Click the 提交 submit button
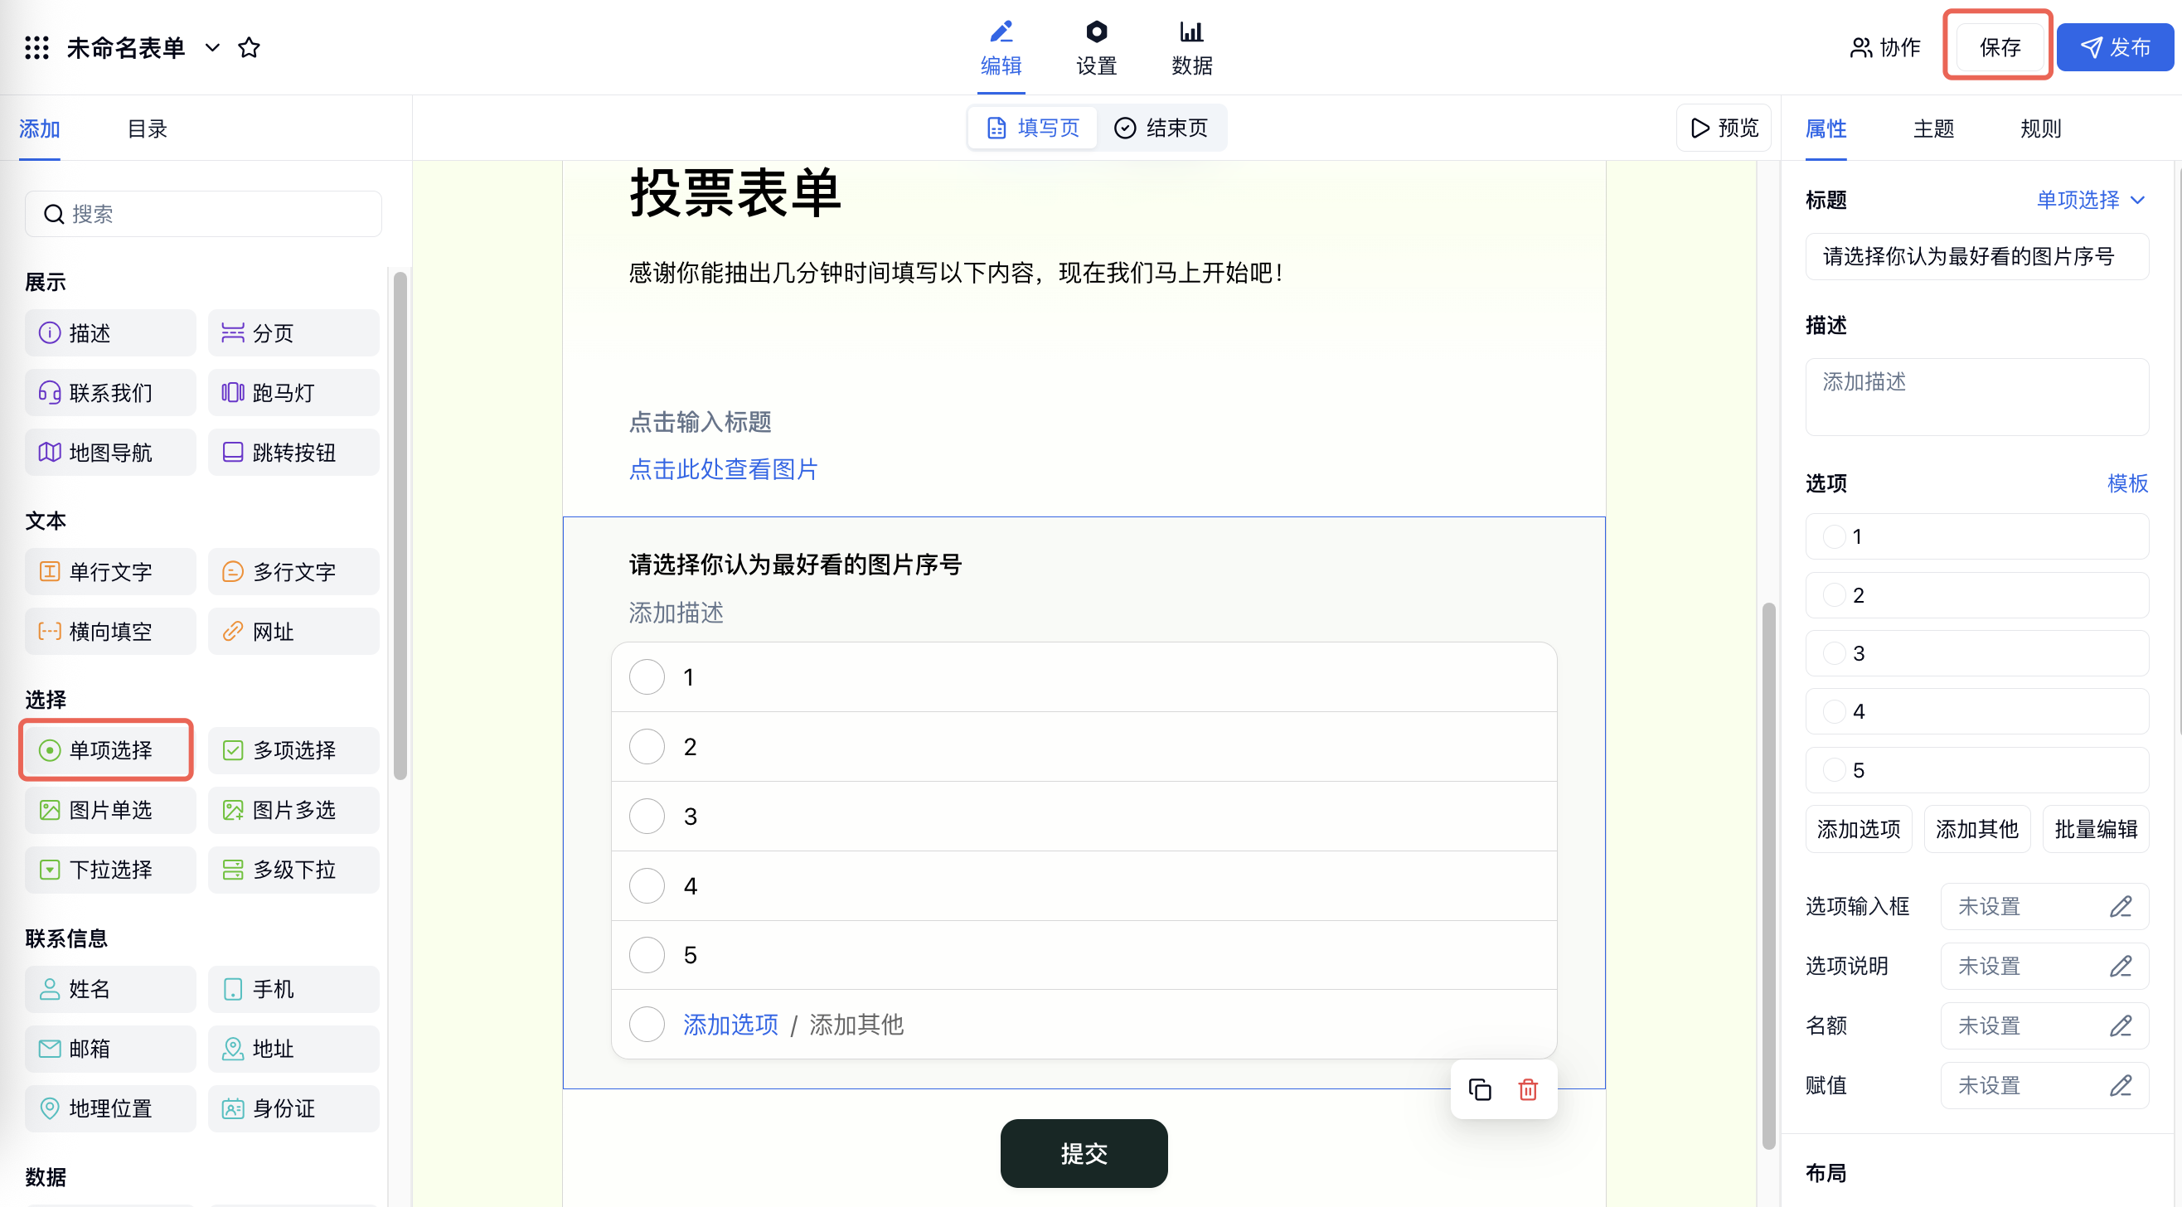Viewport: 2182px width, 1207px height. pos(1084,1153)
